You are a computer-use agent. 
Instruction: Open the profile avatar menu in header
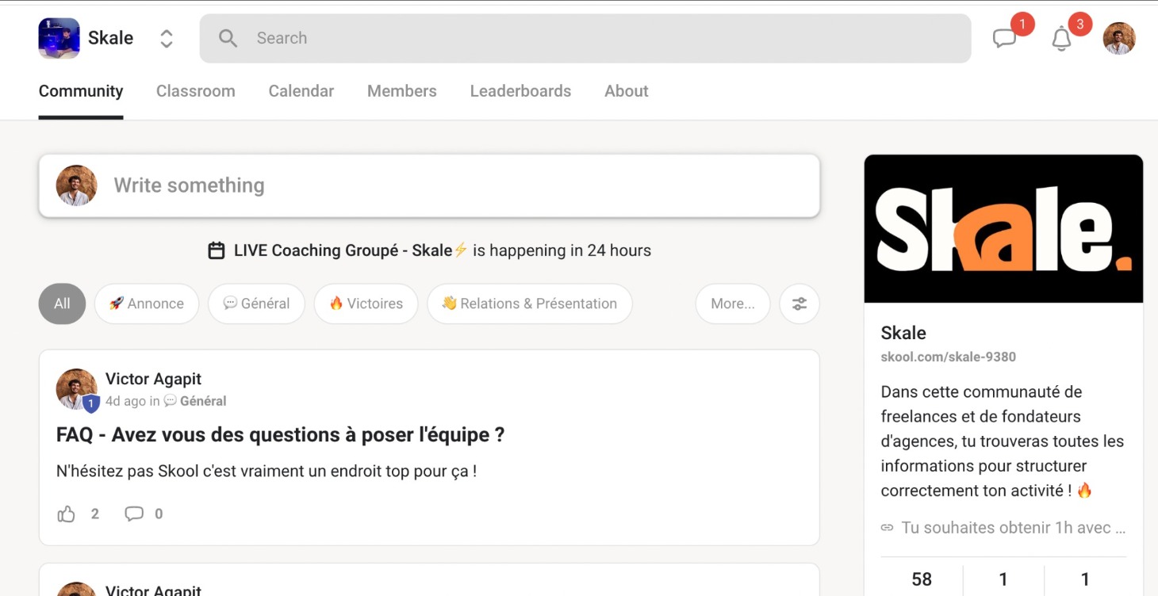tap(1119, 38)
